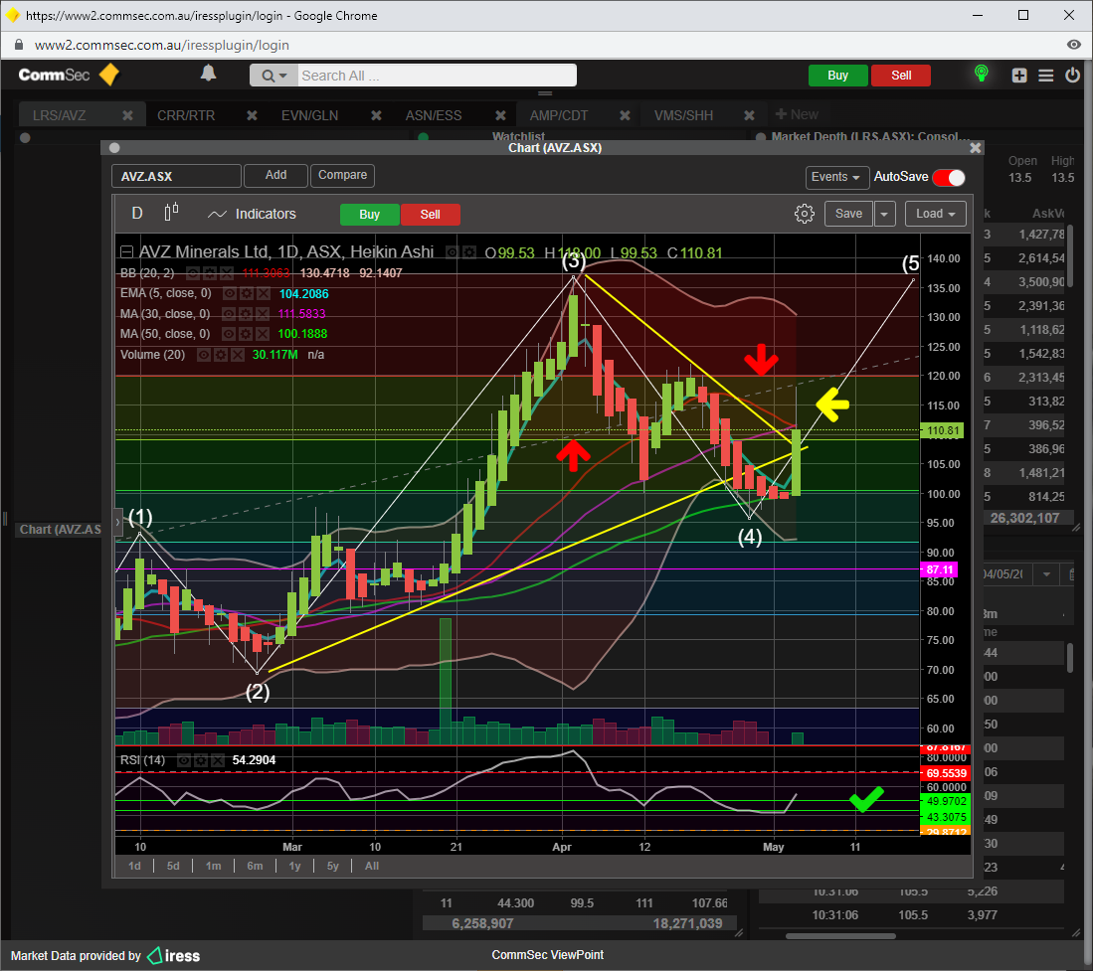Toggle the AutoSave switch

[x=948, y=177]
